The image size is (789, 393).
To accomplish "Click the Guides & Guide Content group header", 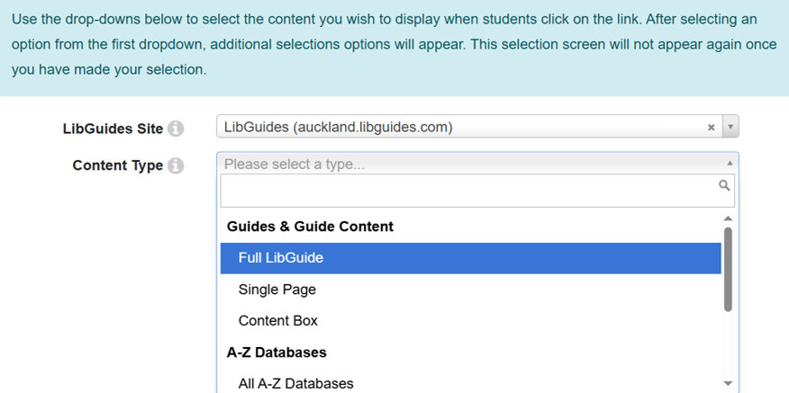I will (x=310, y=227).
